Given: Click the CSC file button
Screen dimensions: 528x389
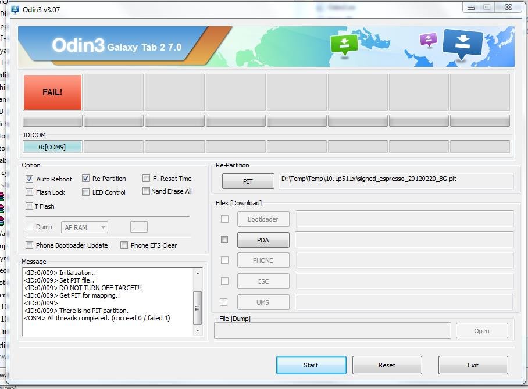Looking at the screenshot, I should [263, 281].
